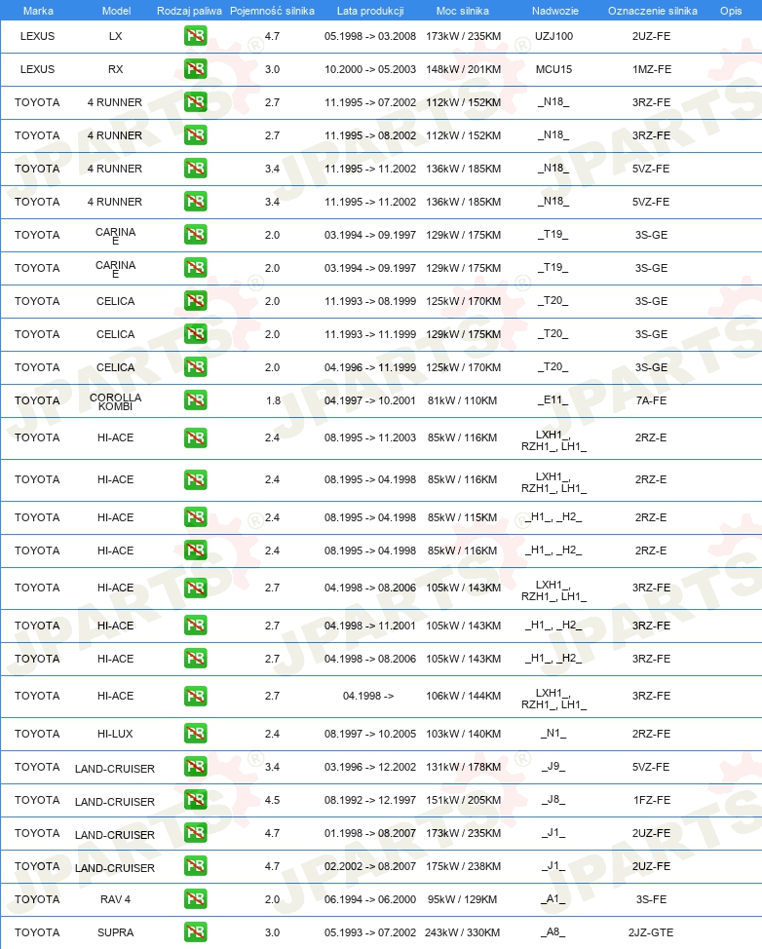The image size is (762, 949).
Task: Click the 1.8 engine capacity cell
Action: click(x=273, y=400)
